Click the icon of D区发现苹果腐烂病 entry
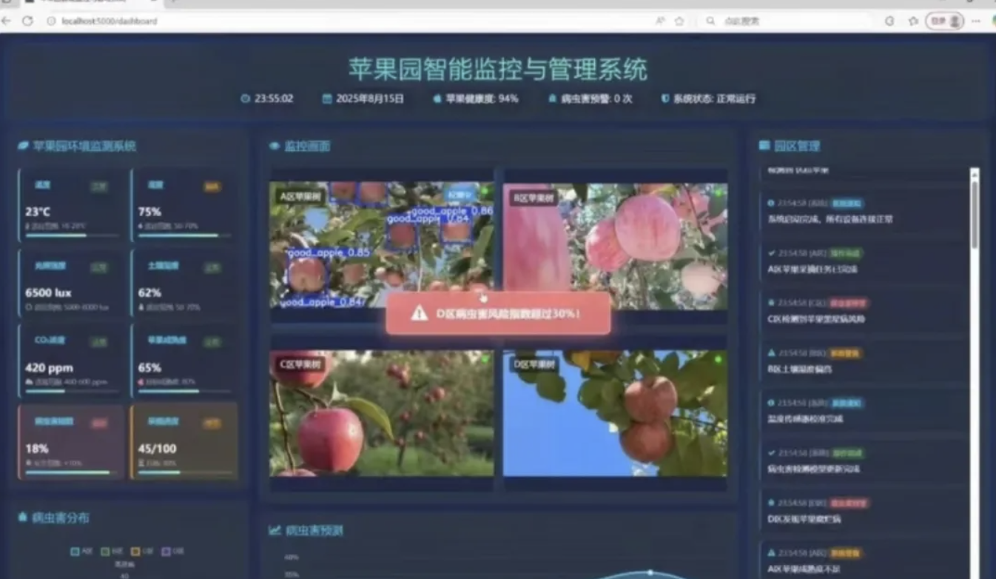Viewport: 996px width, 579px height. [x=771, y=503]
